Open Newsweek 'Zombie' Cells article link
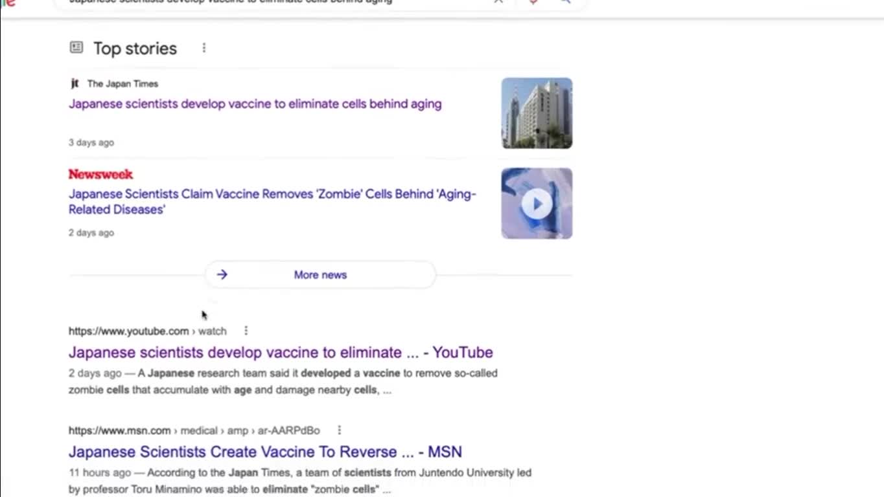Viewport: 884px width, 497px height. pyautogui.click(x=272, y=201)
